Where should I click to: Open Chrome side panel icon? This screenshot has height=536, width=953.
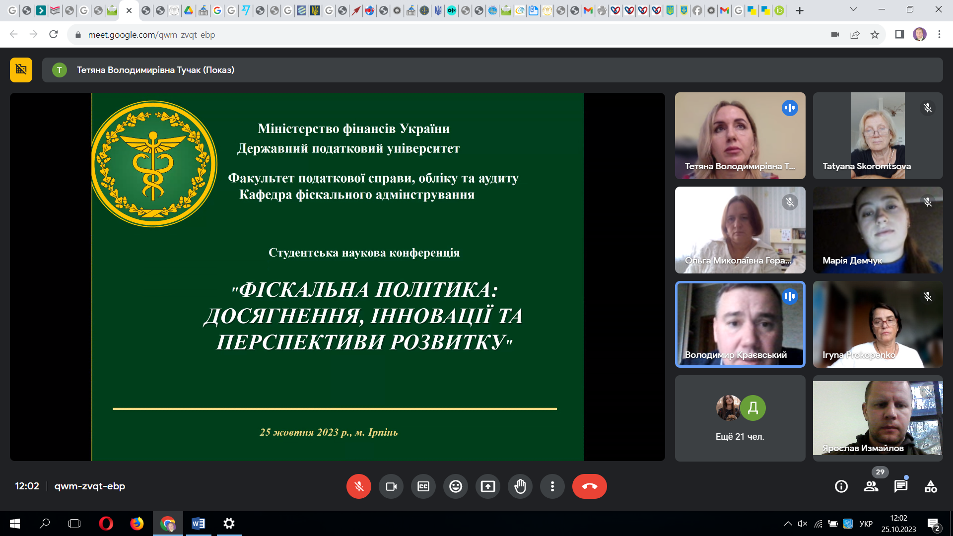[x=899, y=34]
